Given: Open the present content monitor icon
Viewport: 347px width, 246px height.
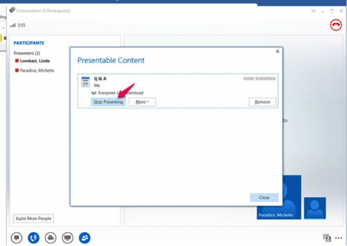Looking at the screenshot, I should [68, 238].
